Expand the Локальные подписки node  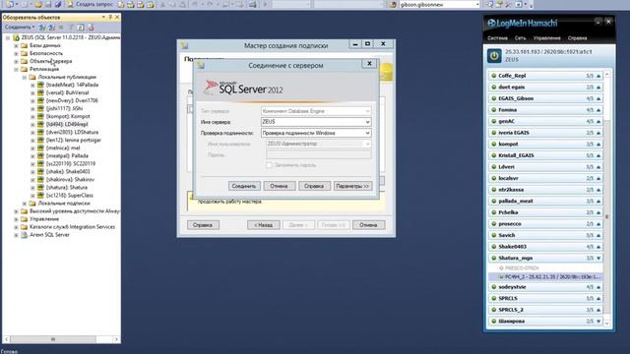point(24,204)
